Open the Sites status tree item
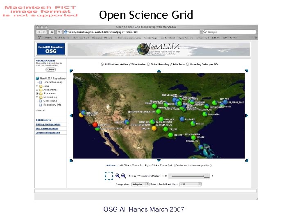The width and height of the screenshot is (295, 221). click(50, 101)
